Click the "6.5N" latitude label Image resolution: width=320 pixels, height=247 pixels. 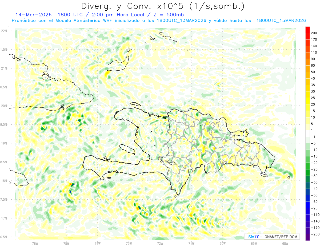pyautogui.click(x=4, y=237)
